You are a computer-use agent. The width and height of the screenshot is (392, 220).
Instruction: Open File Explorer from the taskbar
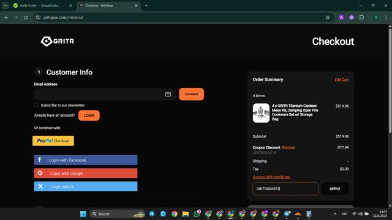pyautogui.click(x=186, y=214)
